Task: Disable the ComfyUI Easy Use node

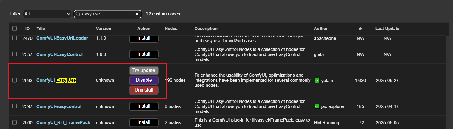Action: (x=144, y=80)
